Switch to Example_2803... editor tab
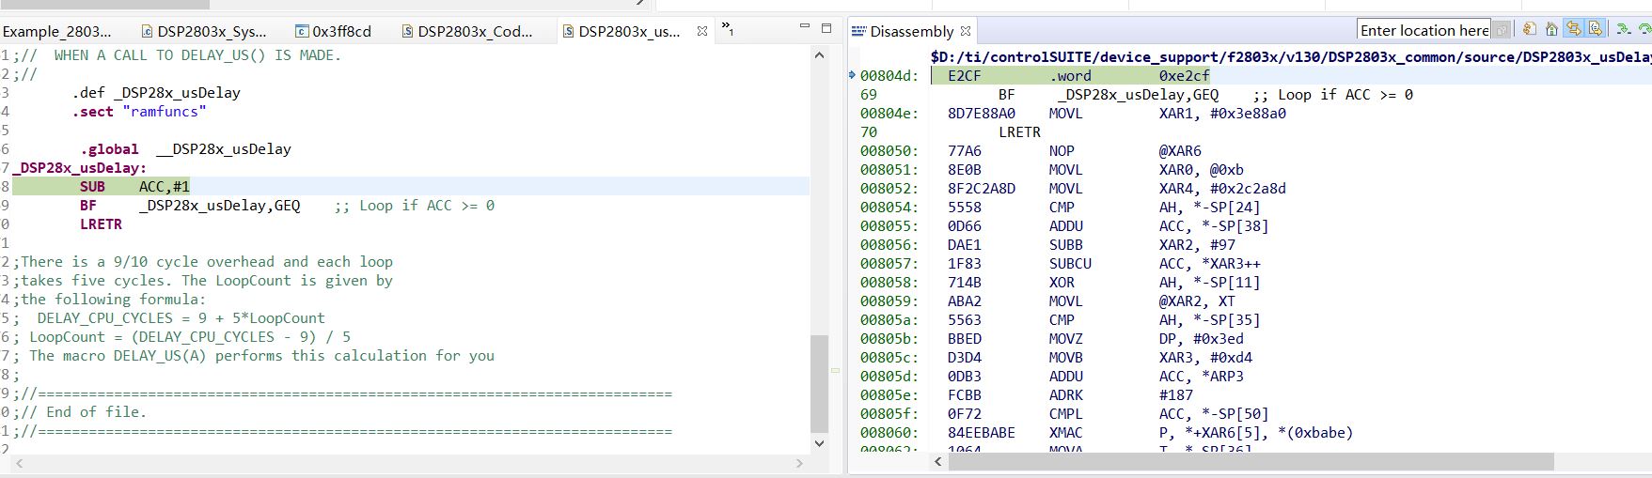The width and height of the screenshot is (1652, 478). pyautogui.click(x=56, y=31)
